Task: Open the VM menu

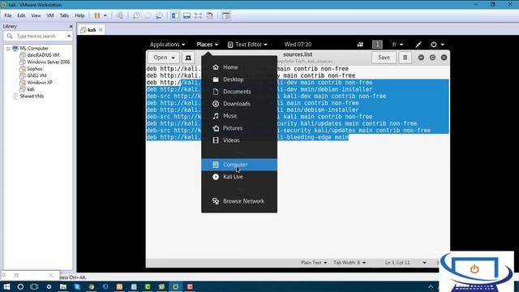Action: tap(50, 15)
